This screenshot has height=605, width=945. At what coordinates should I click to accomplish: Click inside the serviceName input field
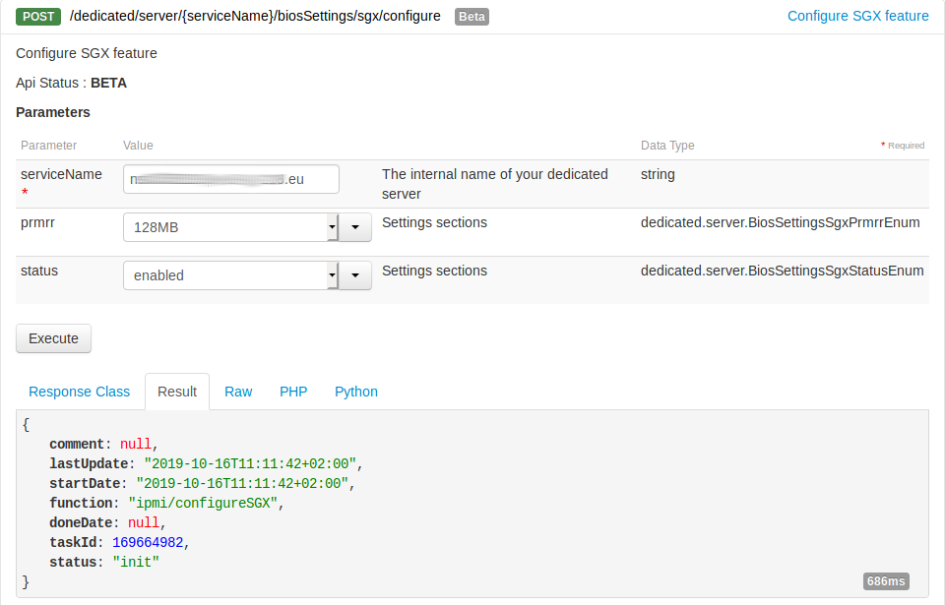coord(230,179)
